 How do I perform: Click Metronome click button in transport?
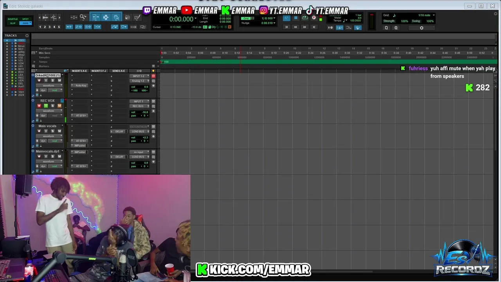(x=340, y=28)
